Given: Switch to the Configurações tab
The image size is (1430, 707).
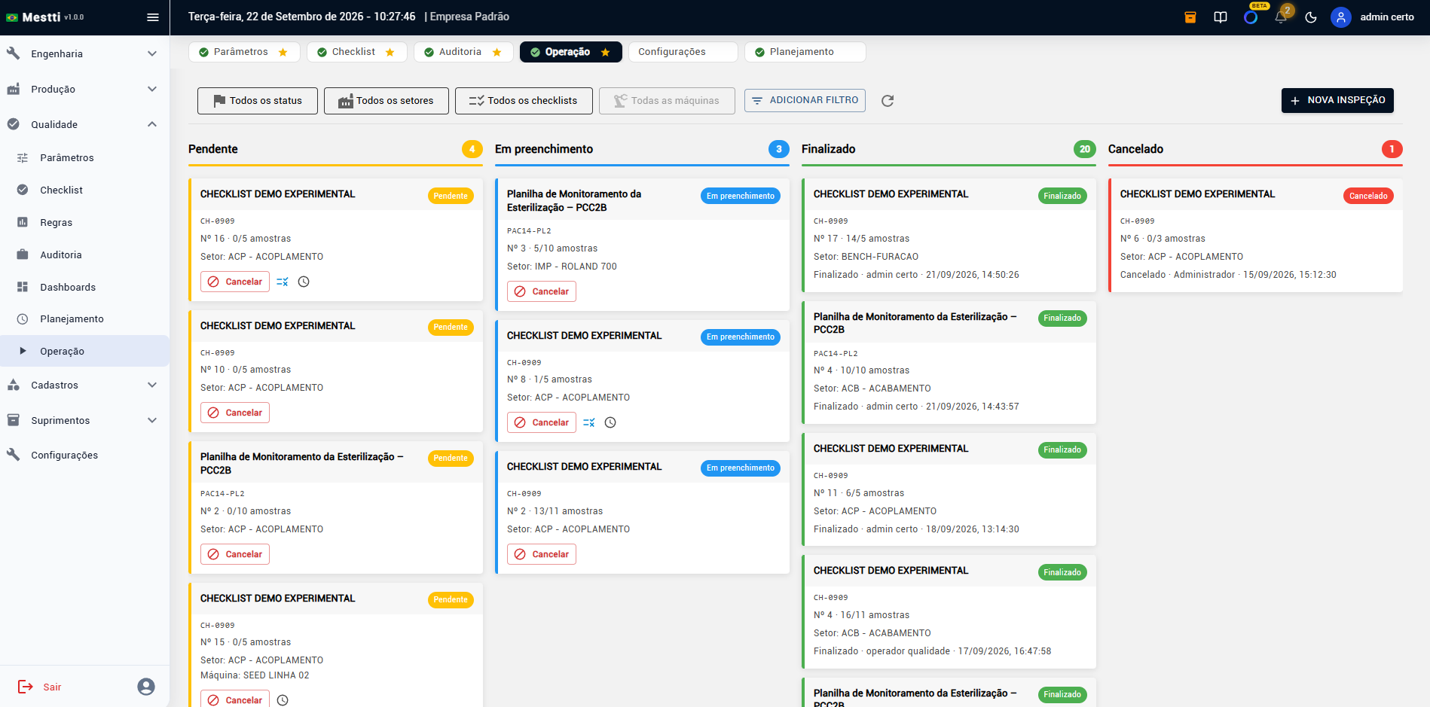Looking at the screenshot, I should 683,52.
